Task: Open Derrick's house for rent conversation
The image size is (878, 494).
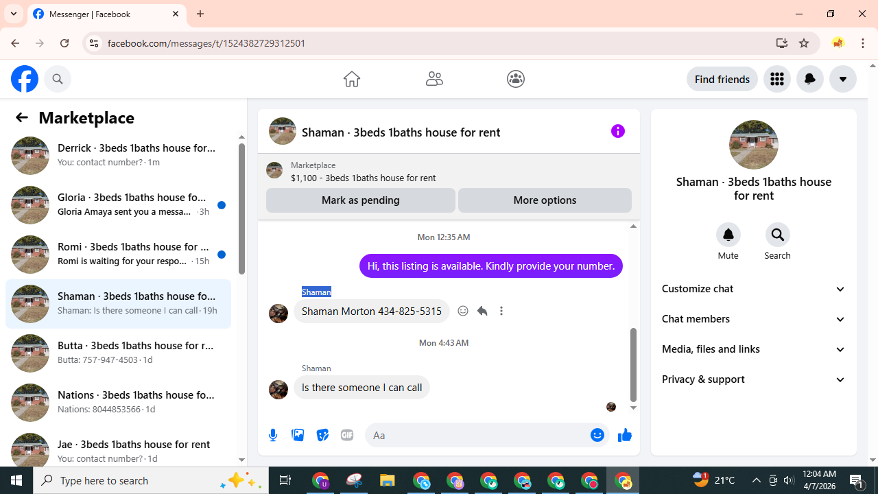Action: click(119, 155)
